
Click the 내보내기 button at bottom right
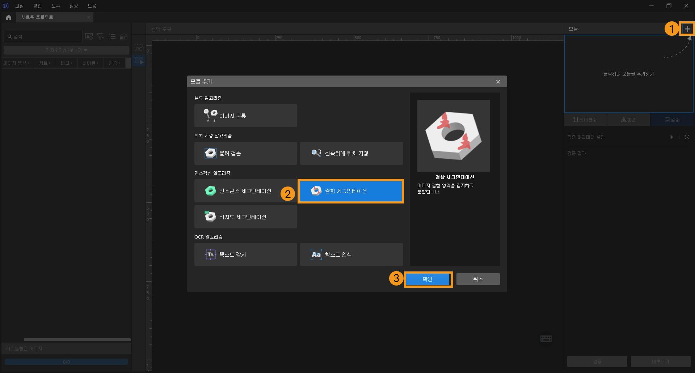pos(661,361)
